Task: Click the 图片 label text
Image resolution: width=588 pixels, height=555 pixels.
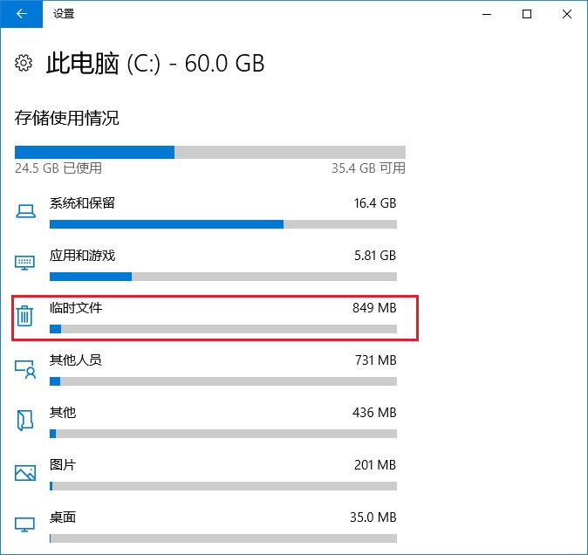Action: coord(63,465)
